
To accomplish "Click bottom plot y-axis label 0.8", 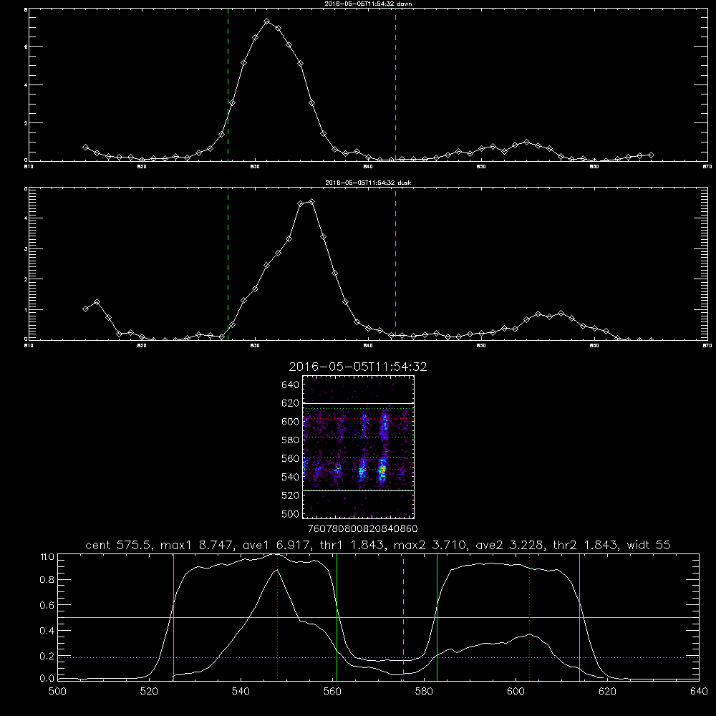I will tap(47, 580).
